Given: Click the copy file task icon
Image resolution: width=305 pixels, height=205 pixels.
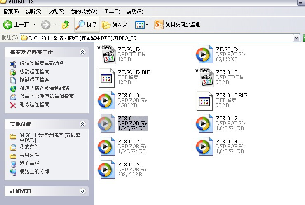Looking at the screenshot, I should (x=13, y=80).
